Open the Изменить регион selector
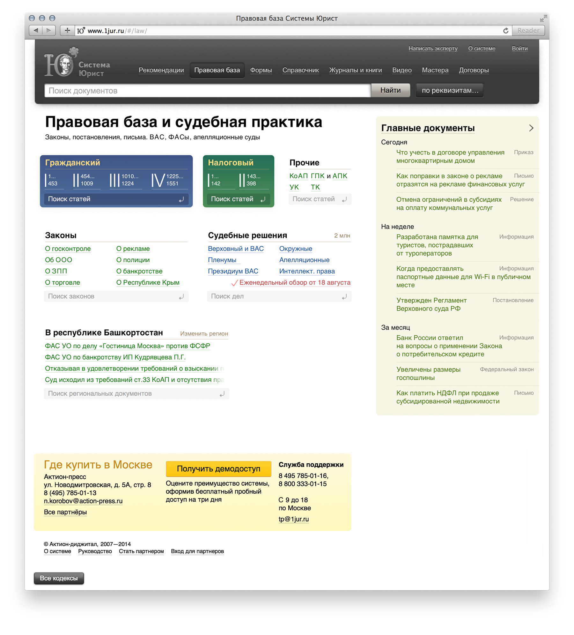 204,333
